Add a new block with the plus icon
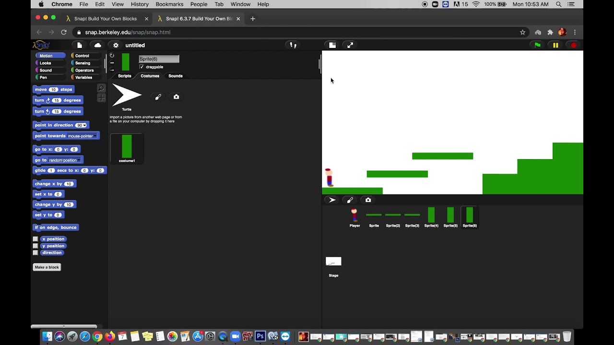Image resolution: width=614 pixels, height=345 pixels. tap(101, 98)
